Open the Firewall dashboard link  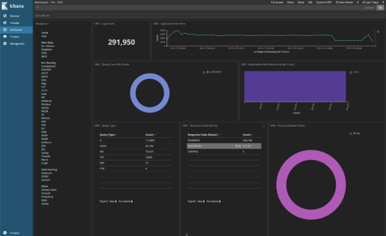pos(46,193)
